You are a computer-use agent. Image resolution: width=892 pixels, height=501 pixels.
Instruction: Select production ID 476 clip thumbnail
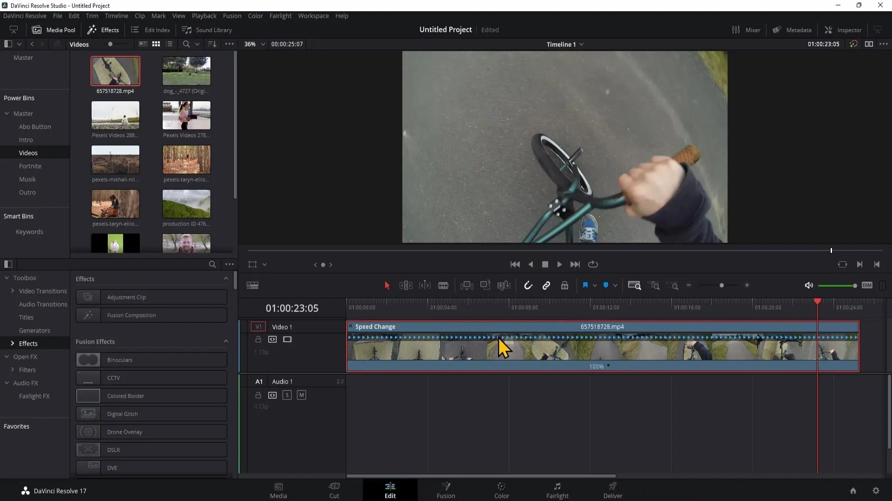point(186,204)
